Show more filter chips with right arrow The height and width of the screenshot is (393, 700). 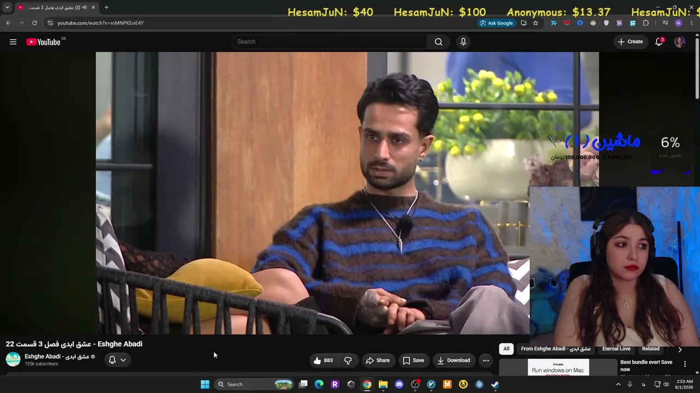(x=680, y=349)
